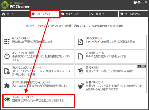This screenshot has width=149, height=110.
Task: Open the ホーム tab
Action: coord(15,14)
